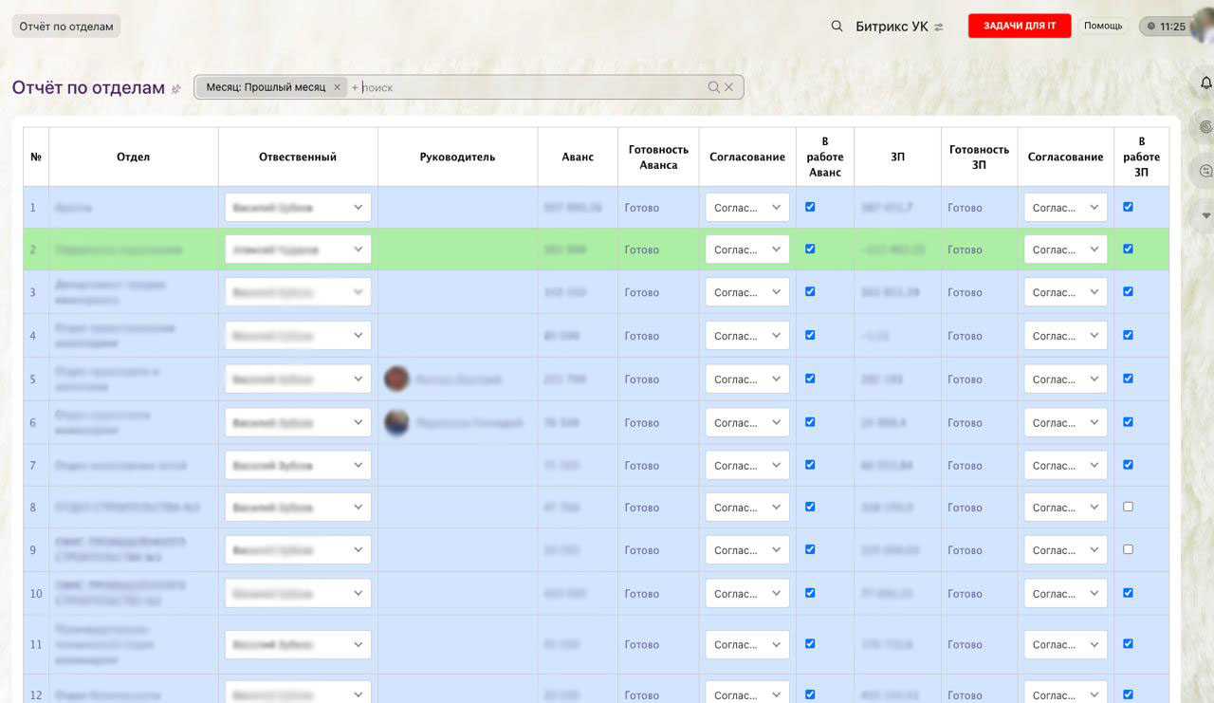Open the Ответственный dropdown in row 2
The height and width of the screenshot is (703, 1214).
[x=298, y=250]
